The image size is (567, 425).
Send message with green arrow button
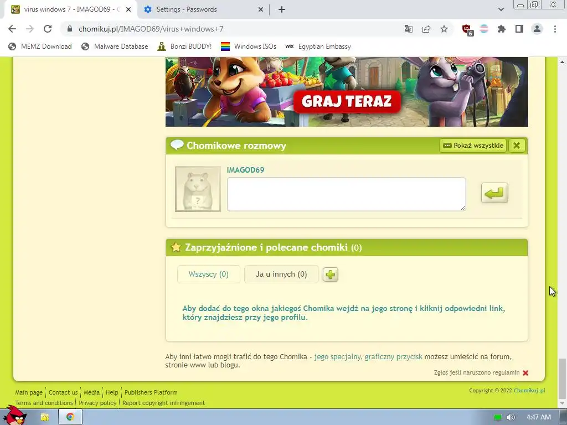pyautogui.click(x=494, y=193)
